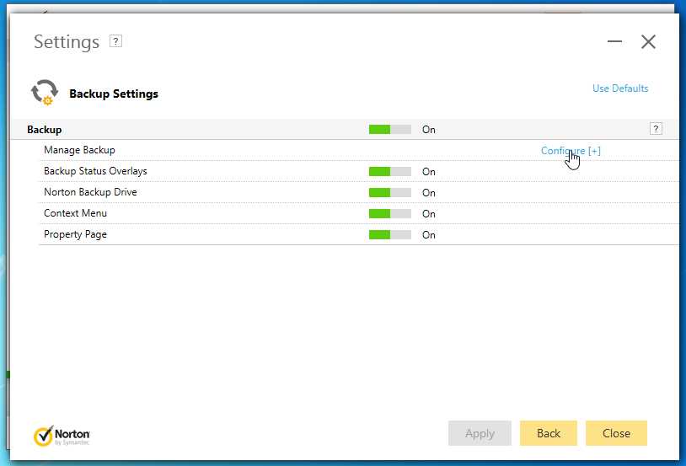Open the Configure [+] link for Manage Backup
686x466 pixels.
point(571,151)
